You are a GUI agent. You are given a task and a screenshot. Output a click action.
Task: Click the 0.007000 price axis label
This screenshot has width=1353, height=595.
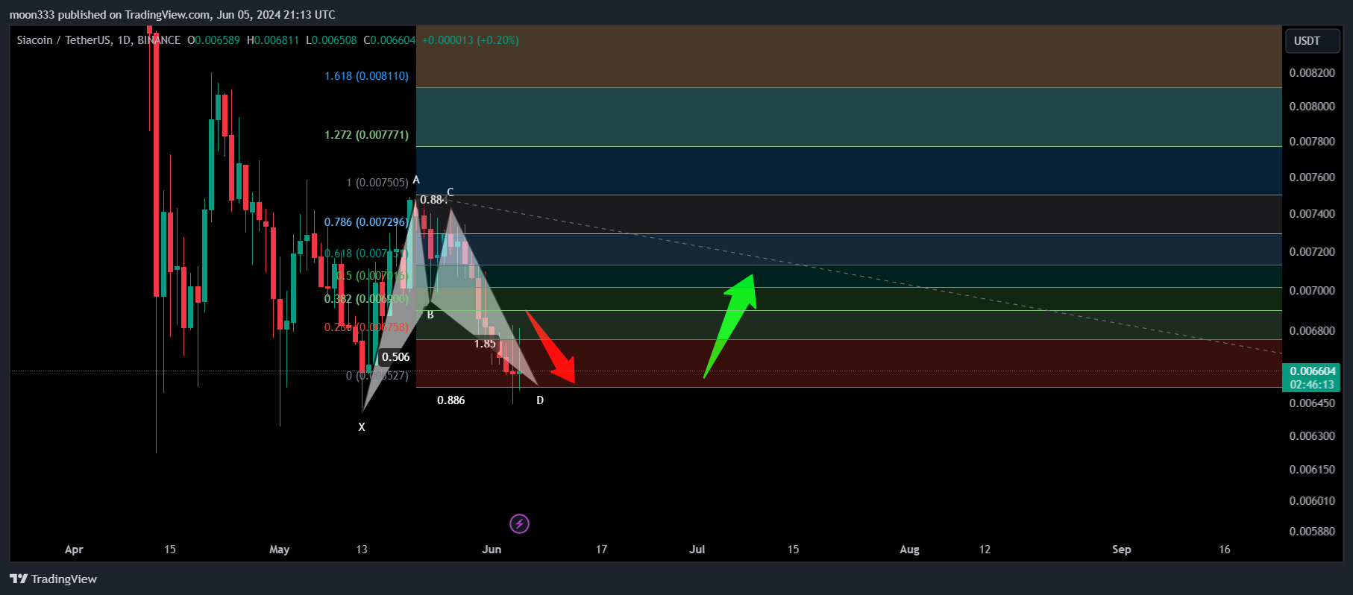pyautogui.click(x=1312, y=291)
